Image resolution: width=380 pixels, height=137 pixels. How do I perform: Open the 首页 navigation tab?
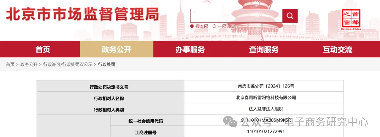point(43,49)
